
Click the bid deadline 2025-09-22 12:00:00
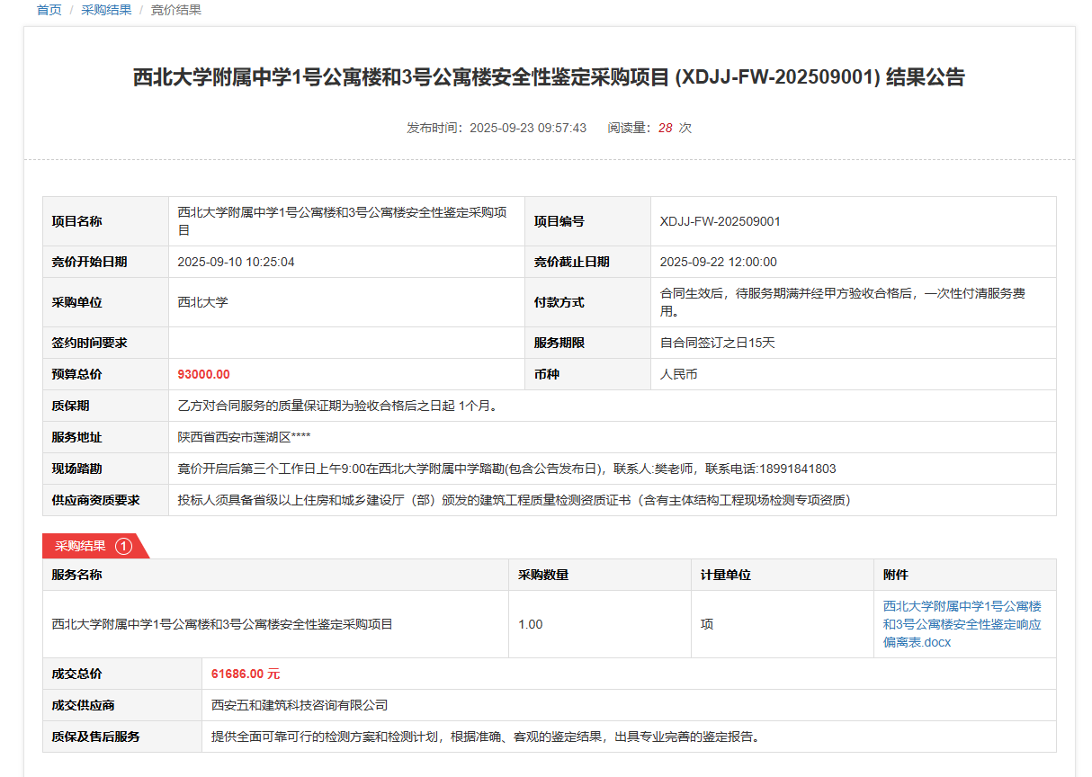pos(718,262)
